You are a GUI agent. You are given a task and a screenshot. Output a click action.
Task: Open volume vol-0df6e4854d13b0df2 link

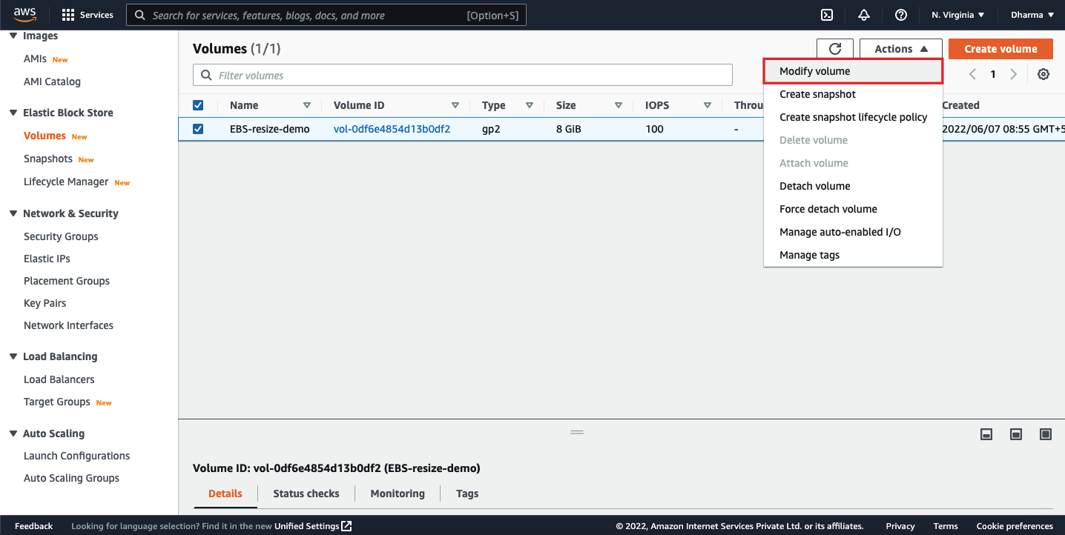(x=392, y=129)
